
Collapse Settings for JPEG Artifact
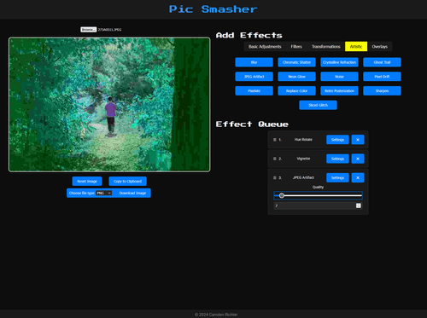pyautogui.click(x=337, y=177)
